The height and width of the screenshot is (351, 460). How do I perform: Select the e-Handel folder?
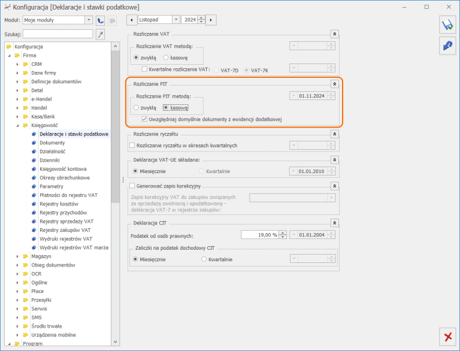41,99
